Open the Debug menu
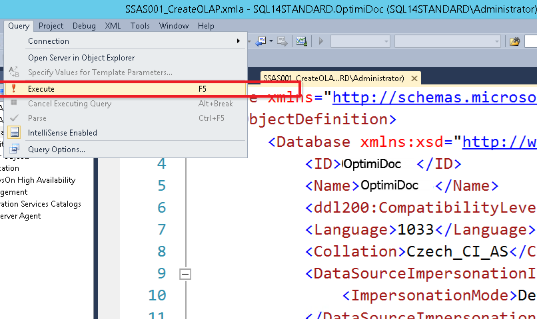The width and height of the screenshot is (537, 319). pyautogui.click(x=84, y=26)
